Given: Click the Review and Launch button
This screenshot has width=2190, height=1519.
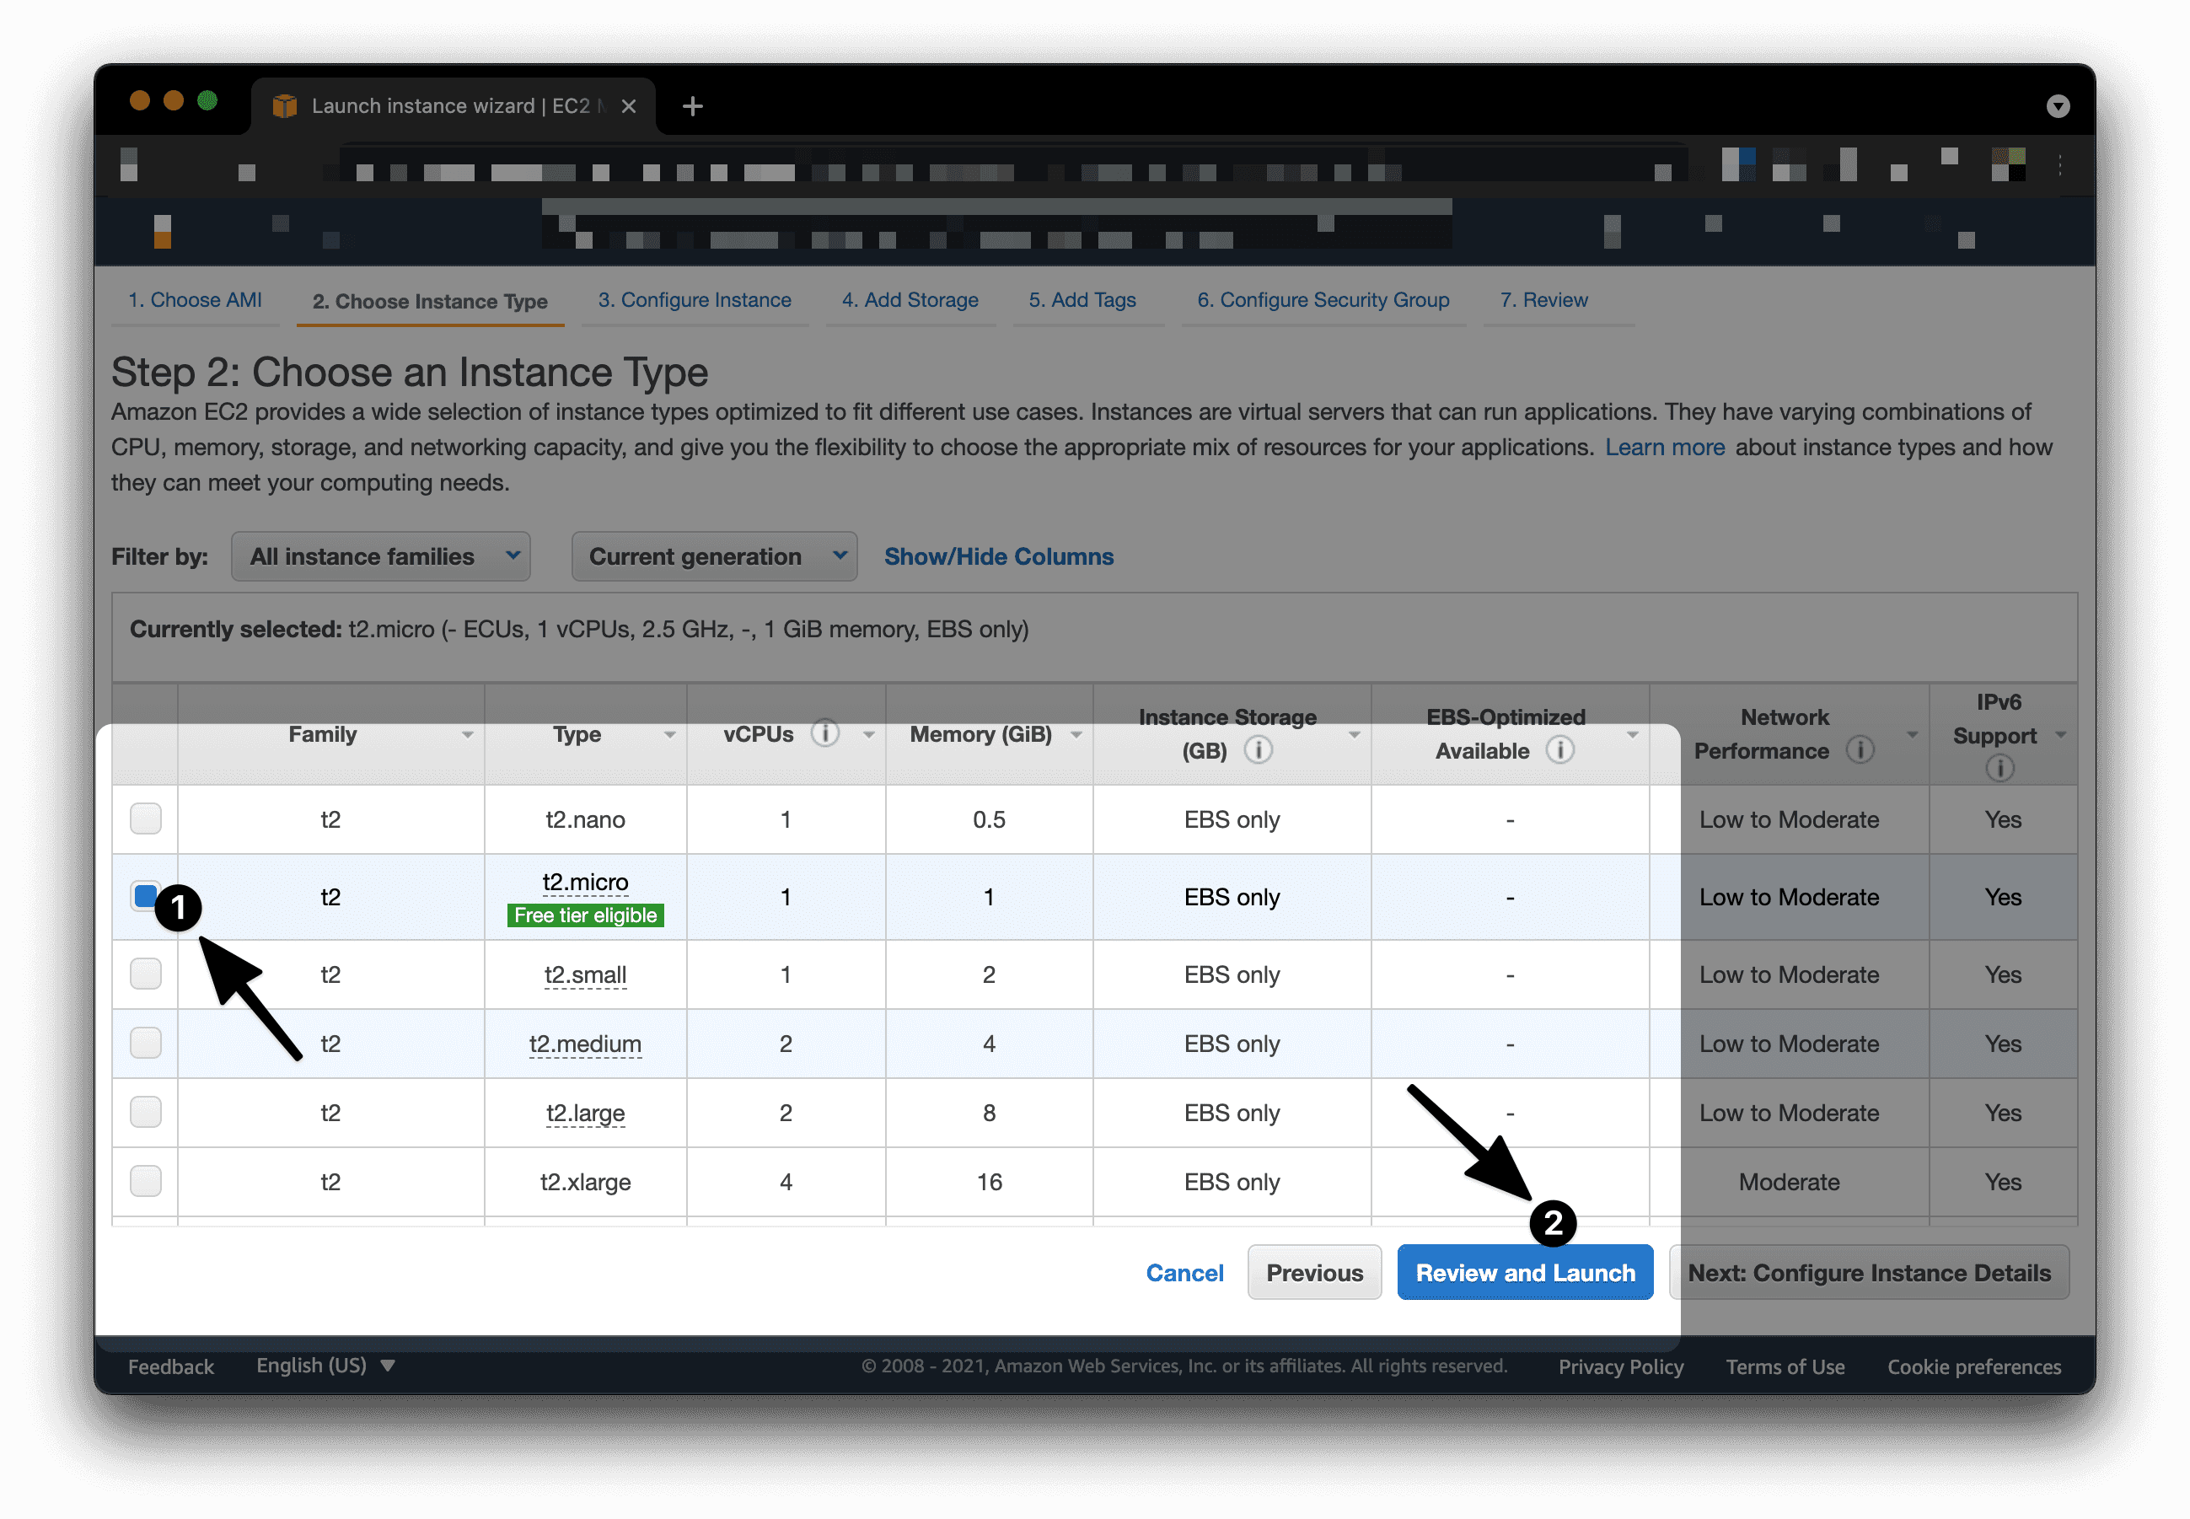Looking at the screenshot, I should (x=1525, y=1273).
